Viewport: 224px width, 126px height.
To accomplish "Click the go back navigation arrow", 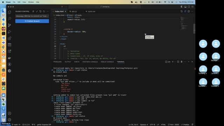I will [62, 7].
